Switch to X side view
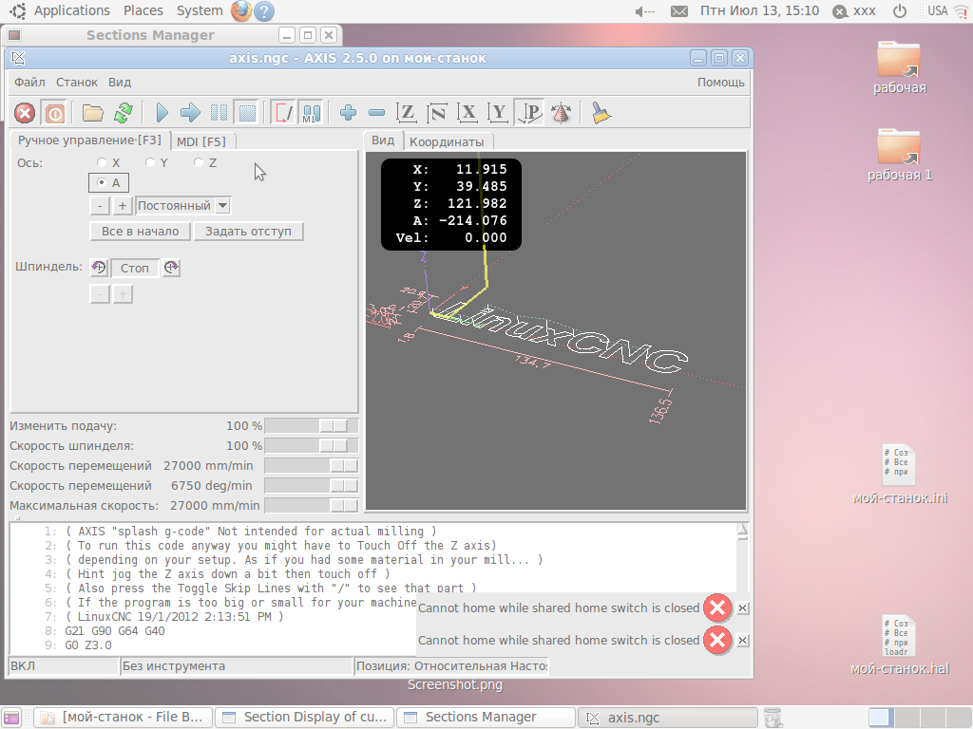 pos(467,113)
